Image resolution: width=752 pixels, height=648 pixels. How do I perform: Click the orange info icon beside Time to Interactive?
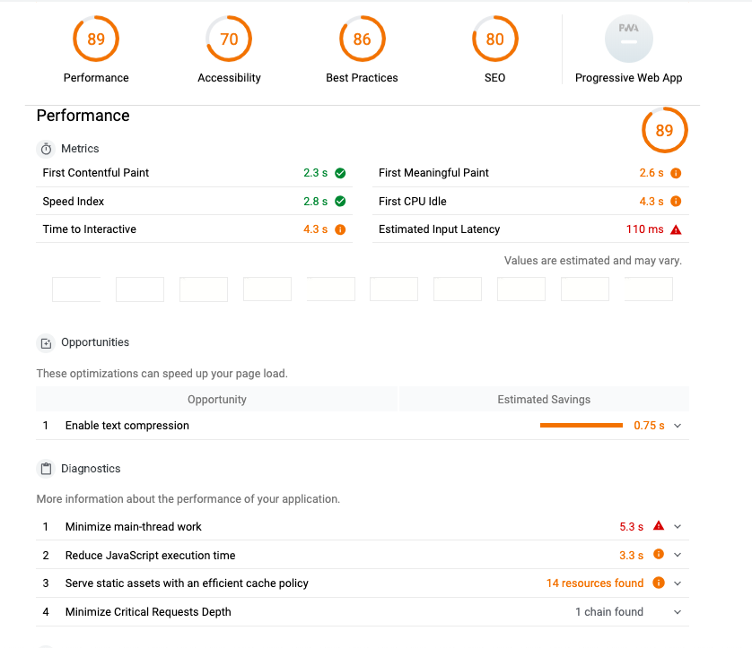tap(340, 229)
